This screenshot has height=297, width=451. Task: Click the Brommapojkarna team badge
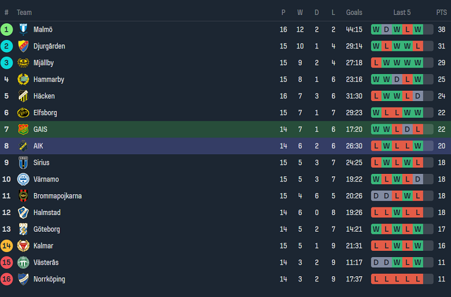click(23, 196)
